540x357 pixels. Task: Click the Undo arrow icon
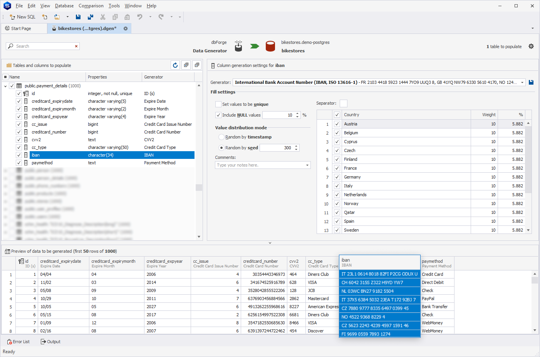(140, 17)
